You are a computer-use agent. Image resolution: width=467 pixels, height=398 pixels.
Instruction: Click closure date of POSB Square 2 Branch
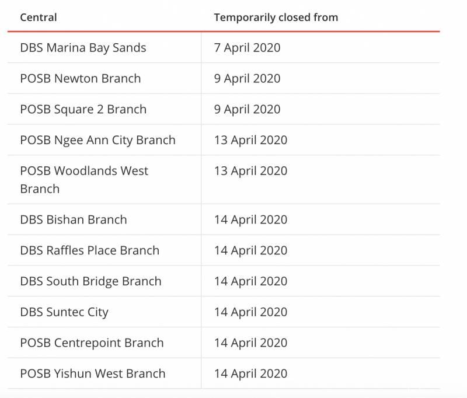247,110
